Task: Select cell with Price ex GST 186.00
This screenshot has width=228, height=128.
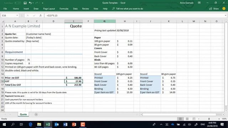Action: click(74, 78)
